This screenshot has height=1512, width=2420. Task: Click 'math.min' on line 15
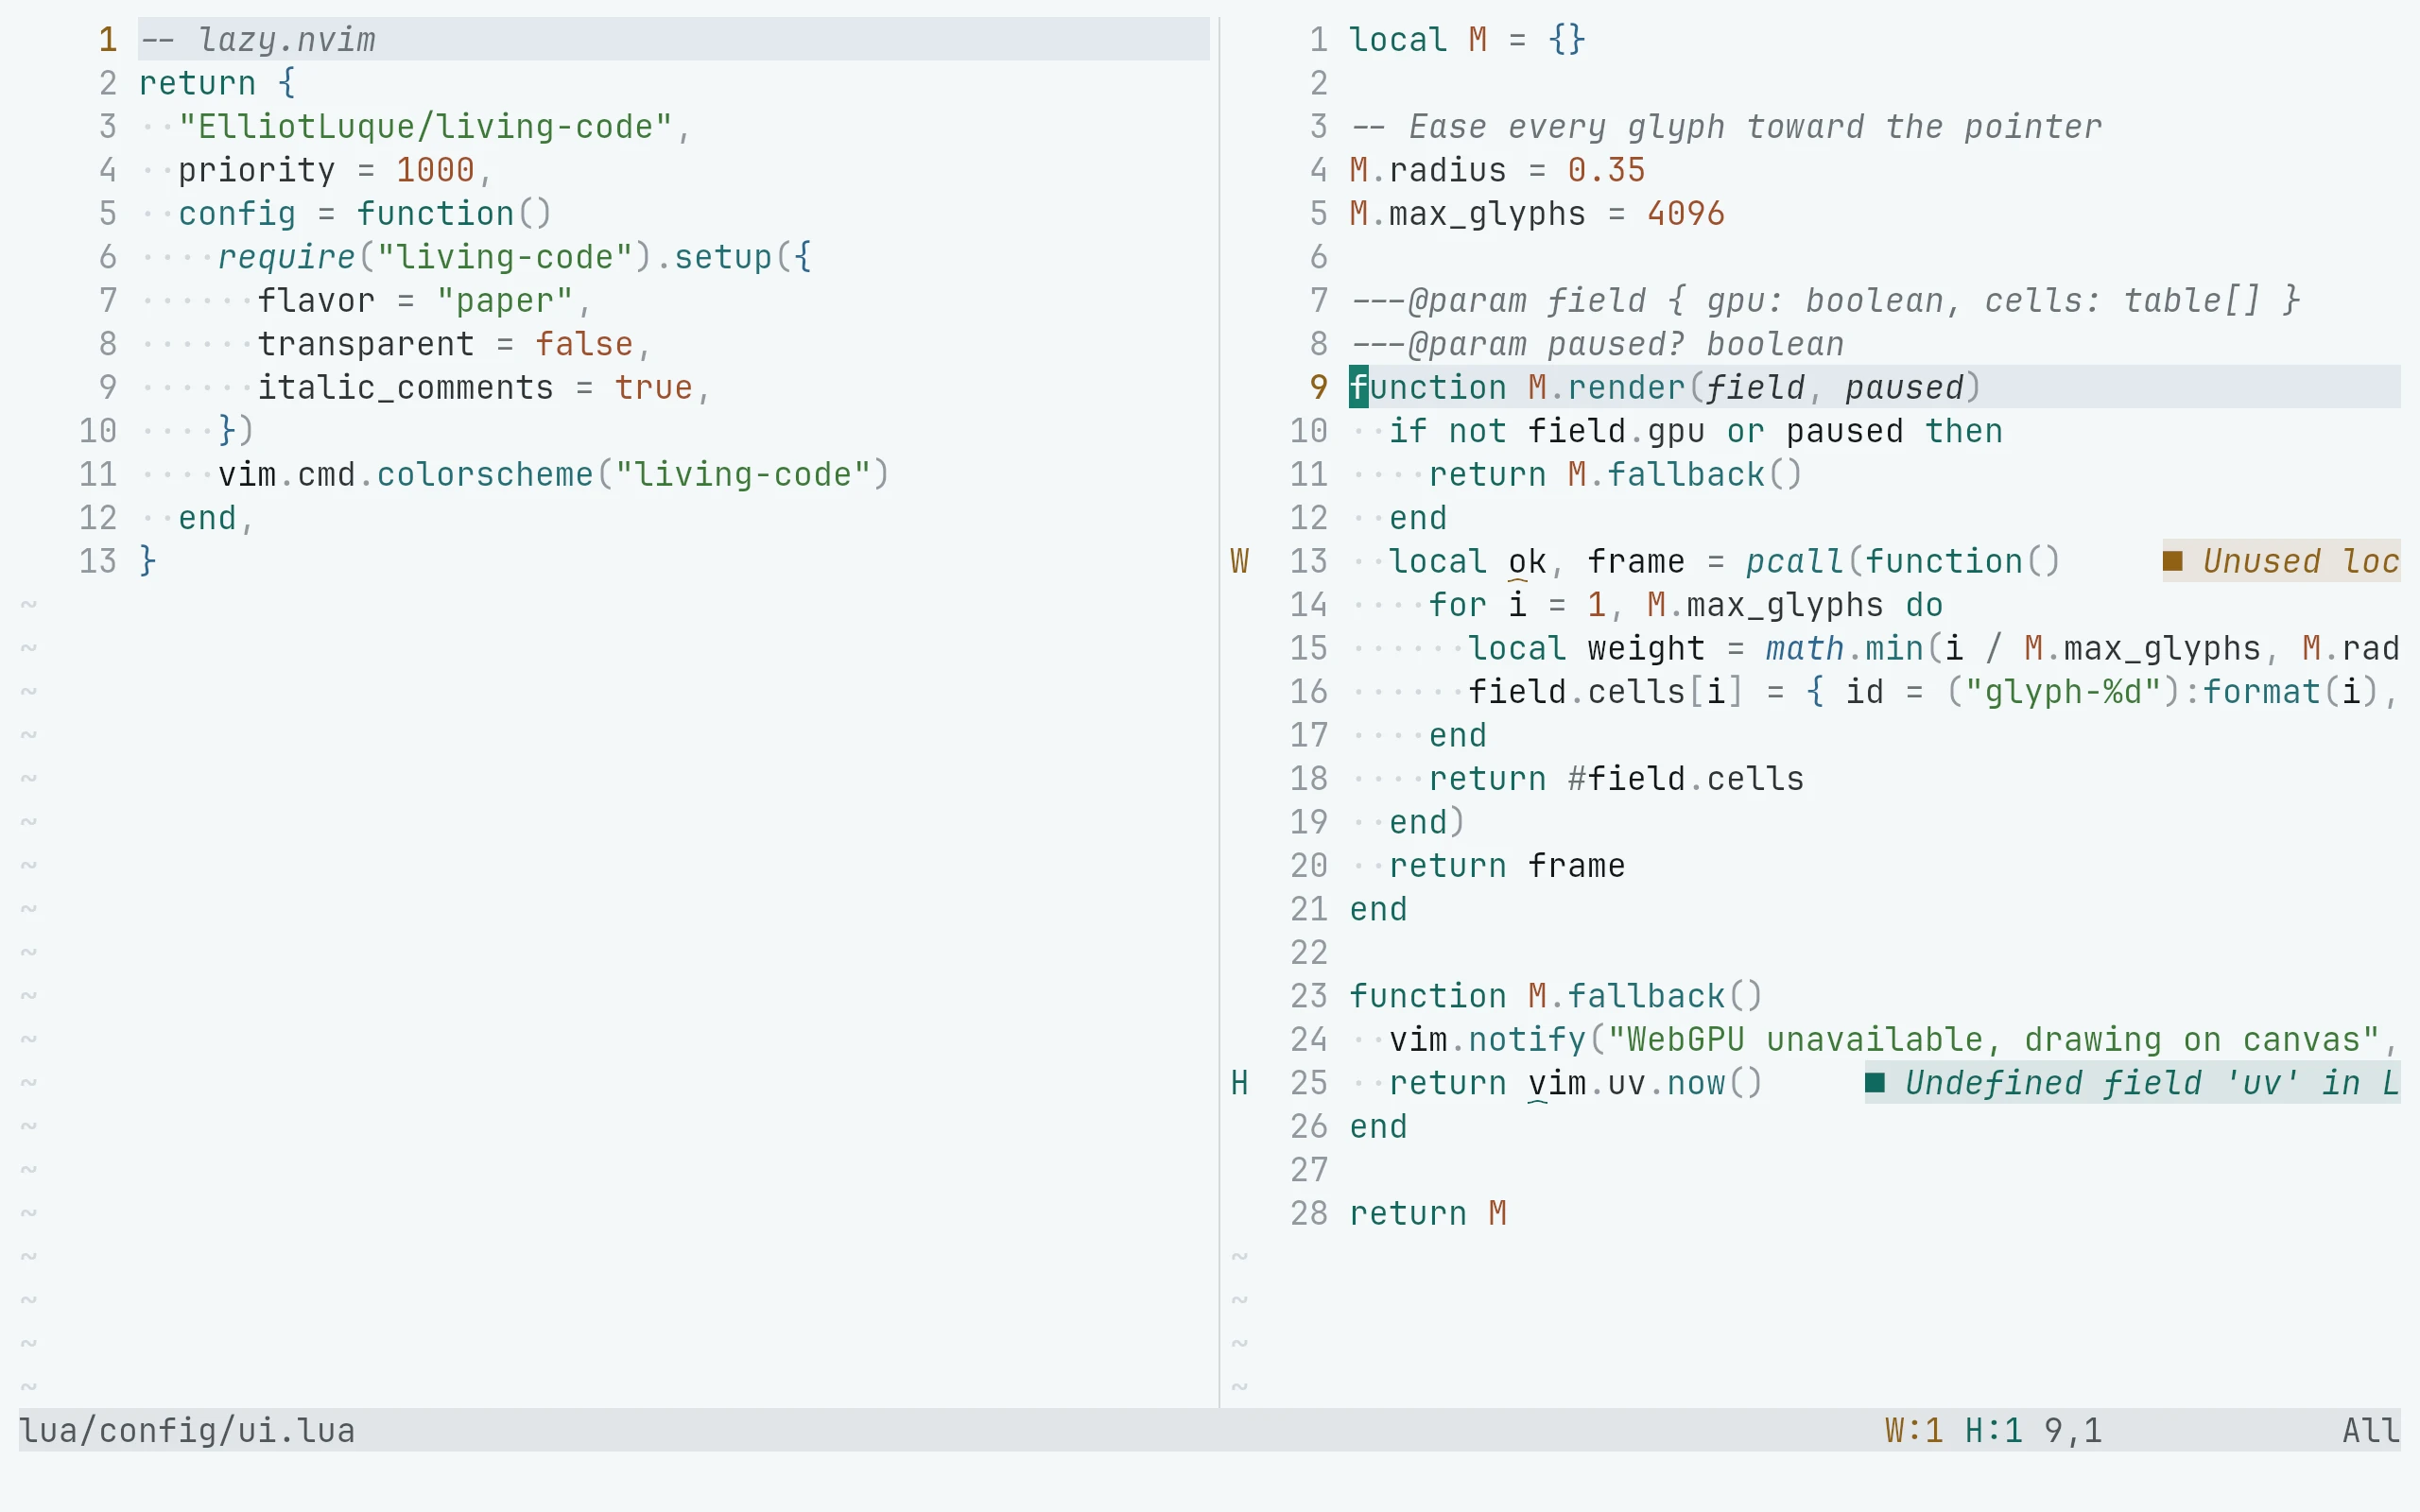point(1844,648)
